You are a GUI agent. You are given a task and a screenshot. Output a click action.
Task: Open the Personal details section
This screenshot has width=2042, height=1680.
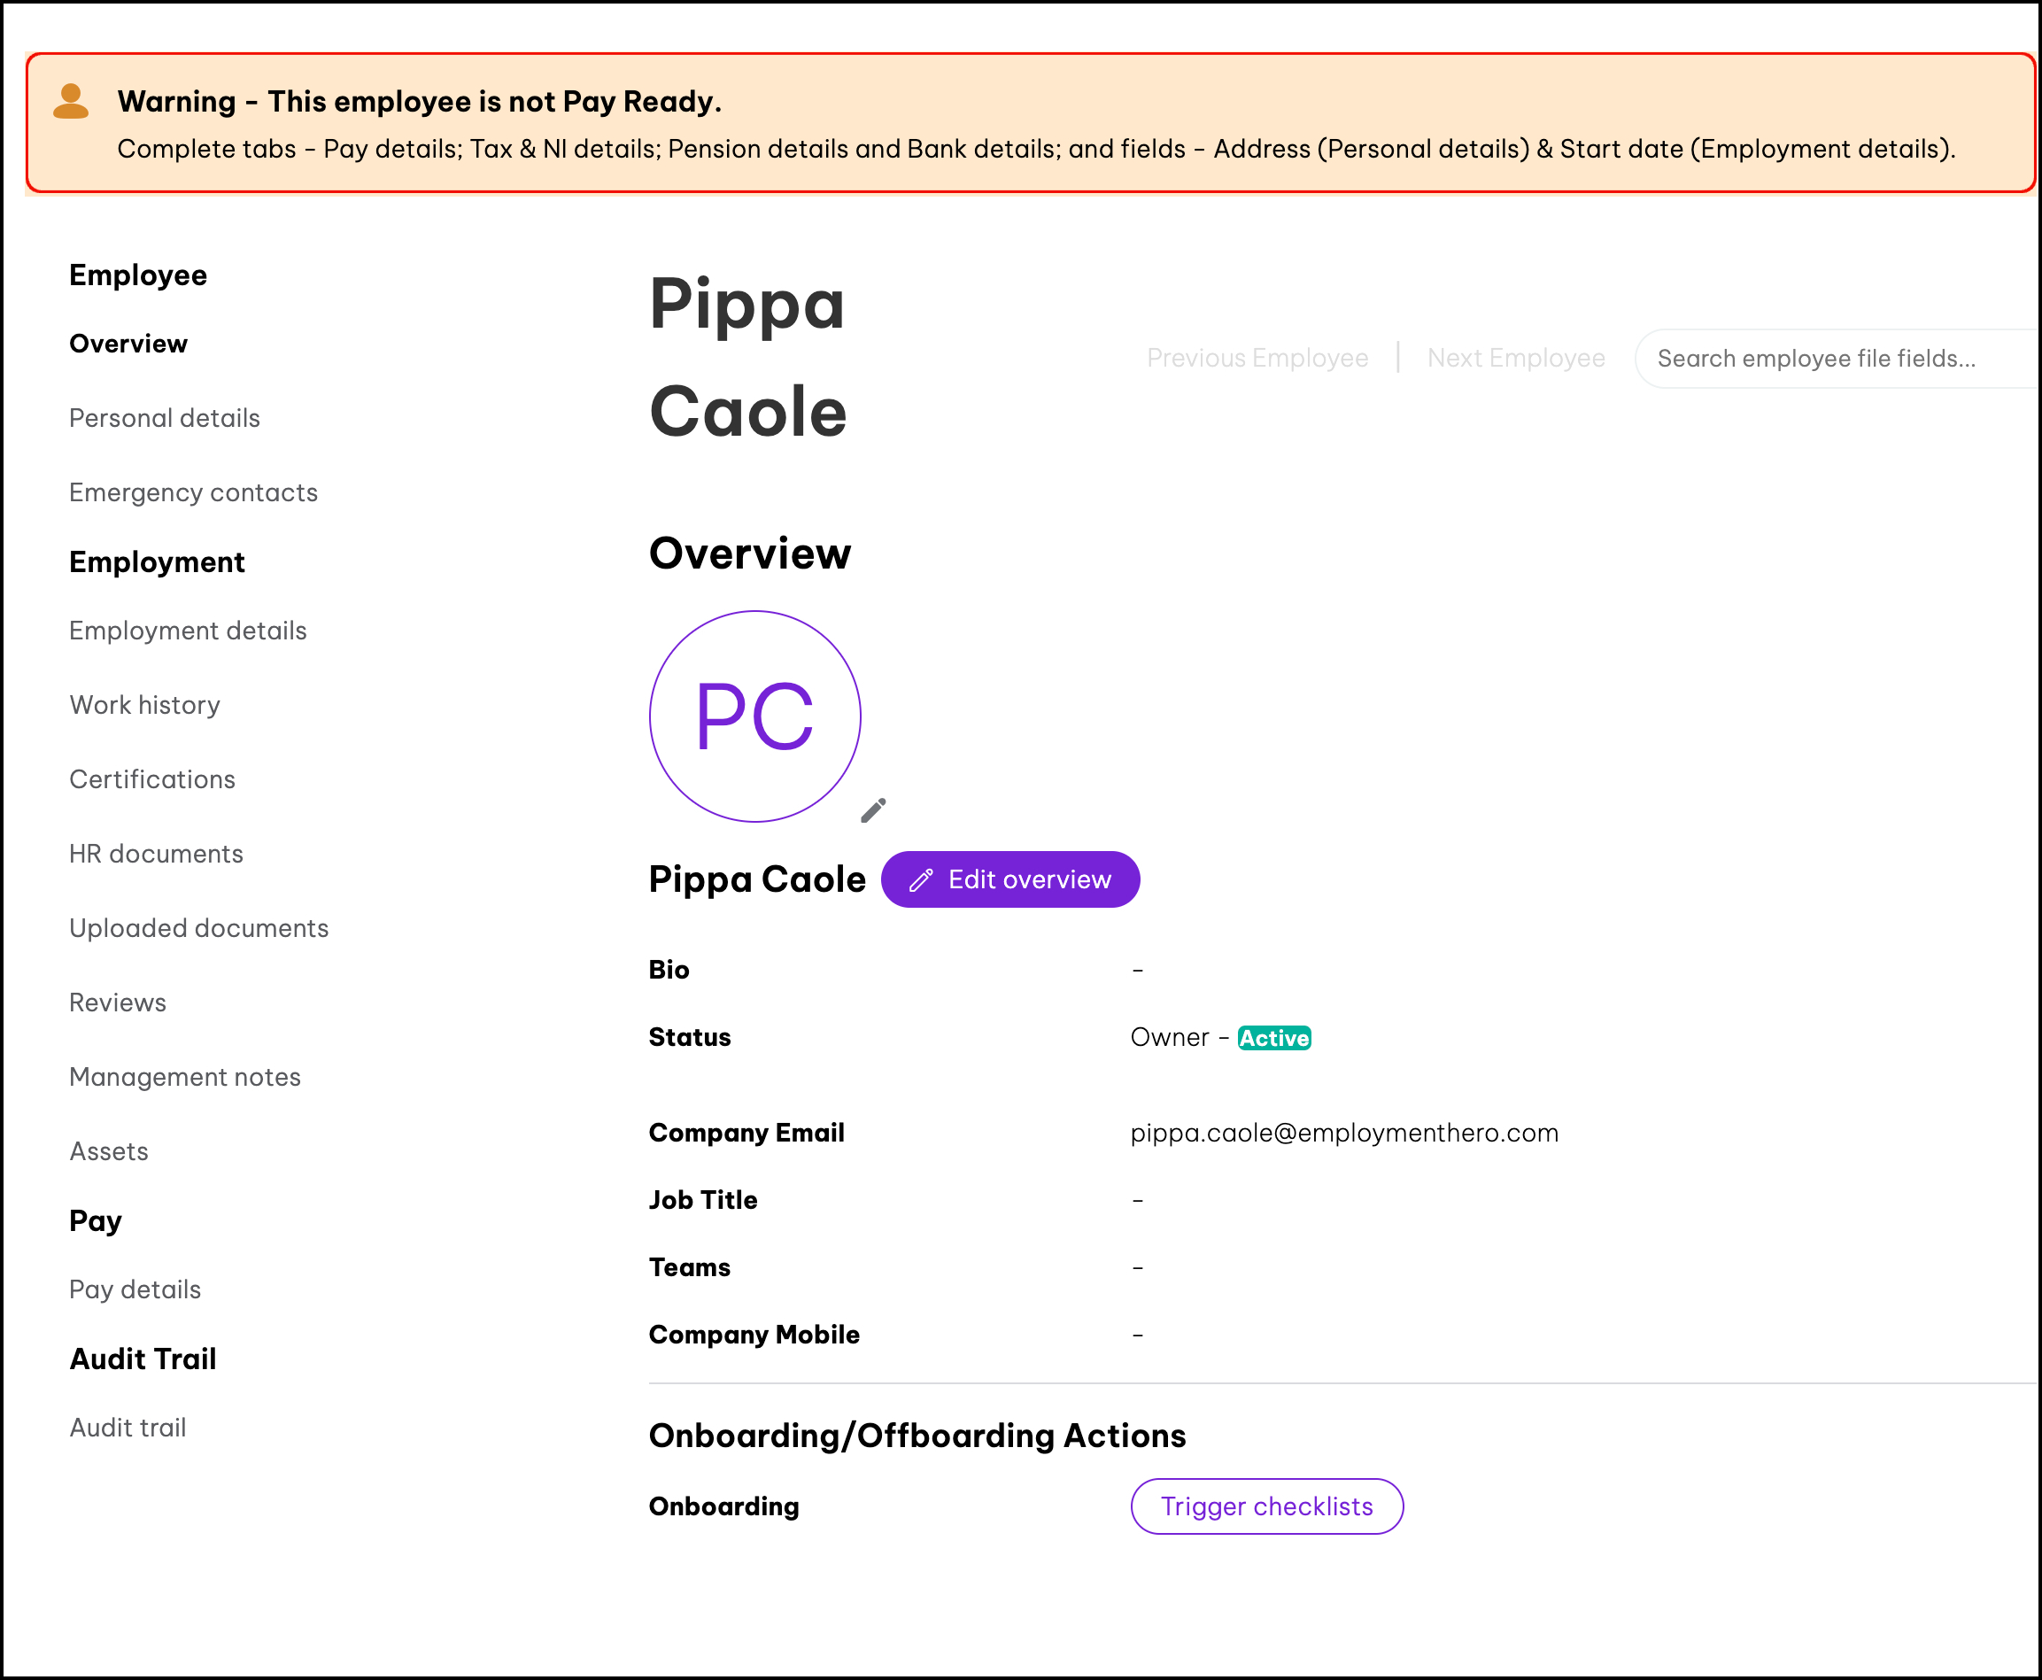165,418
